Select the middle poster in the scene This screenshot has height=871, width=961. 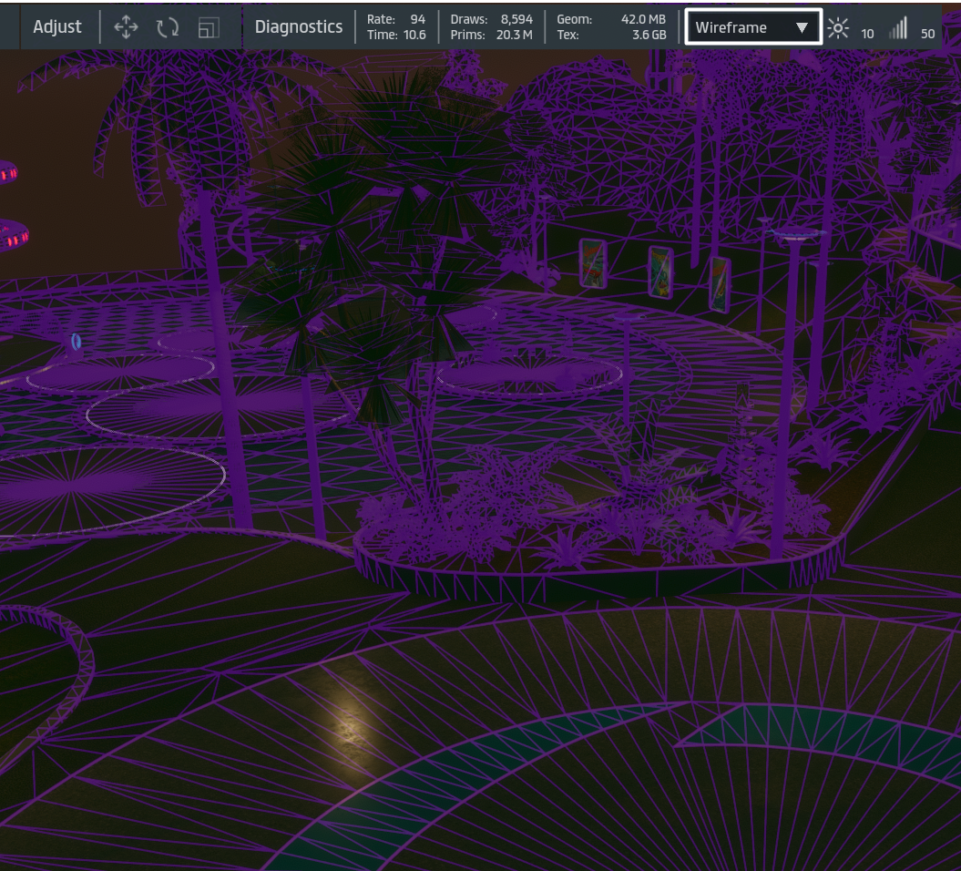tap(659, 272)
